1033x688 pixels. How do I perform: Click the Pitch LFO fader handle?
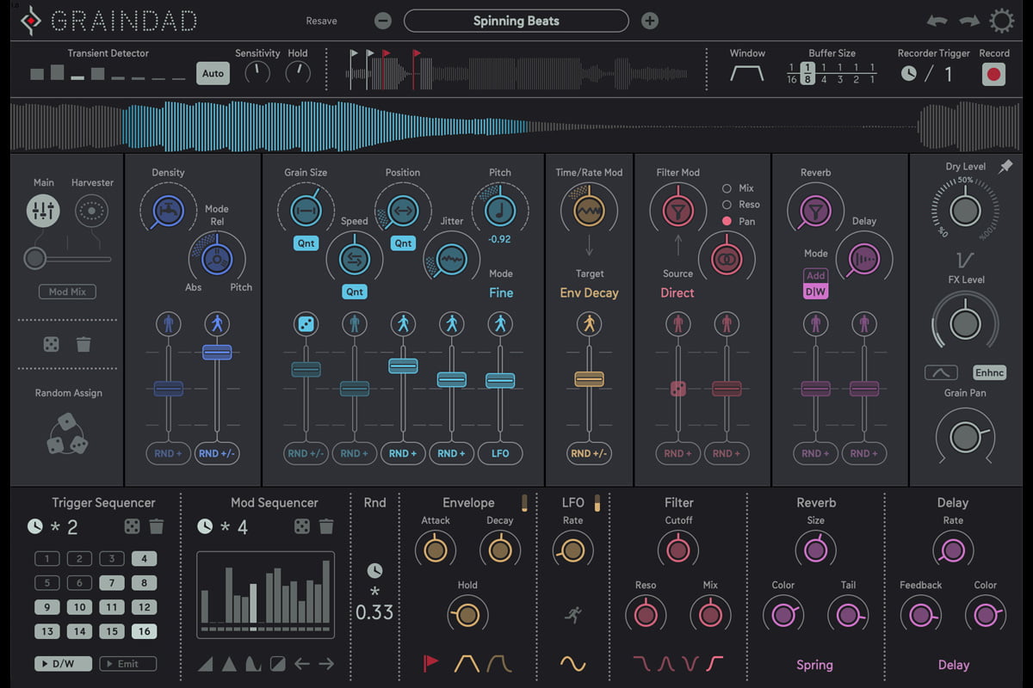[500, 379]
